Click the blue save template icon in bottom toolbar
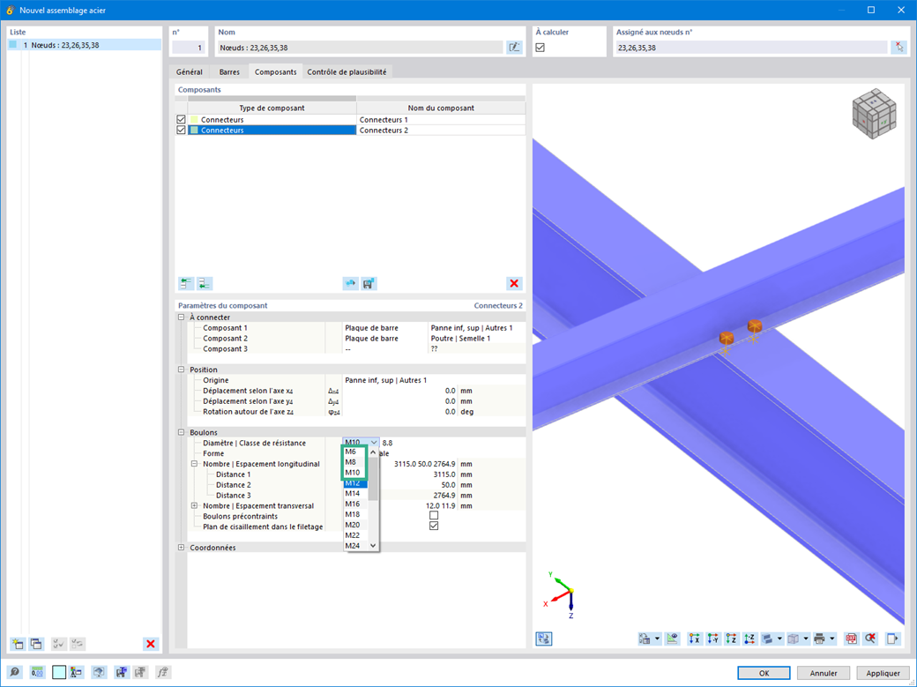The image size is (917, 687). click(121, 672)
